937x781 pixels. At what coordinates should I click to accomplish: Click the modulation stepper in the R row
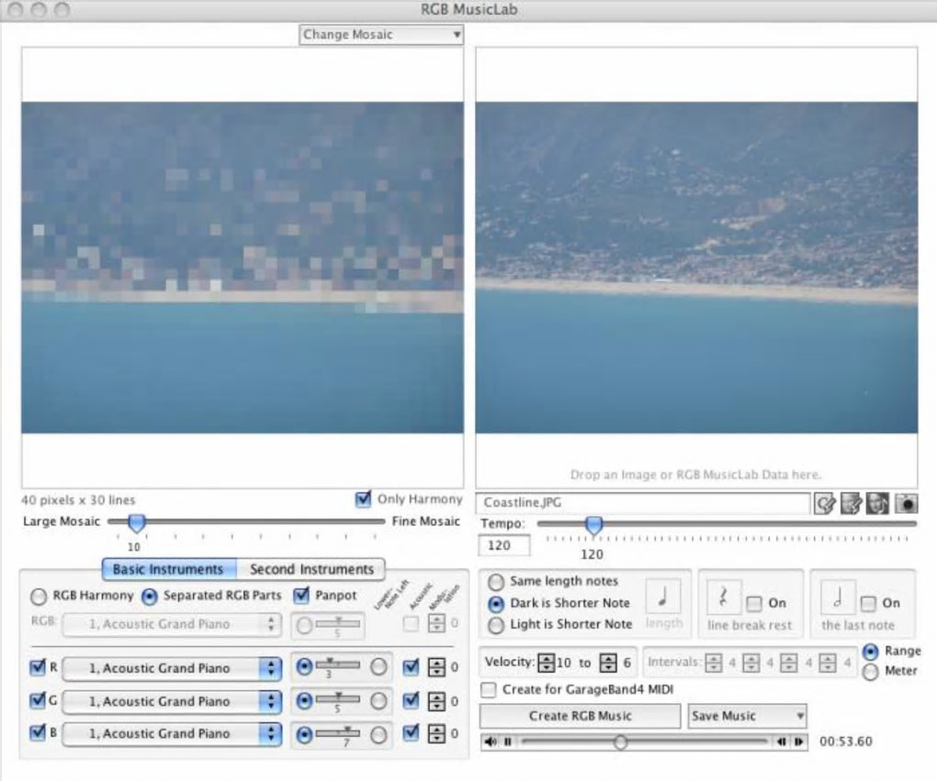437,667
